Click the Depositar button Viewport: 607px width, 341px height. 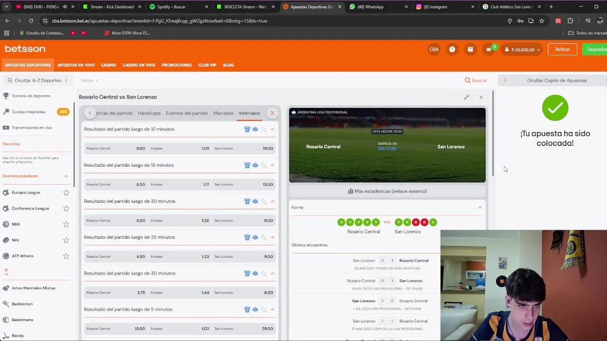[595, 49]
